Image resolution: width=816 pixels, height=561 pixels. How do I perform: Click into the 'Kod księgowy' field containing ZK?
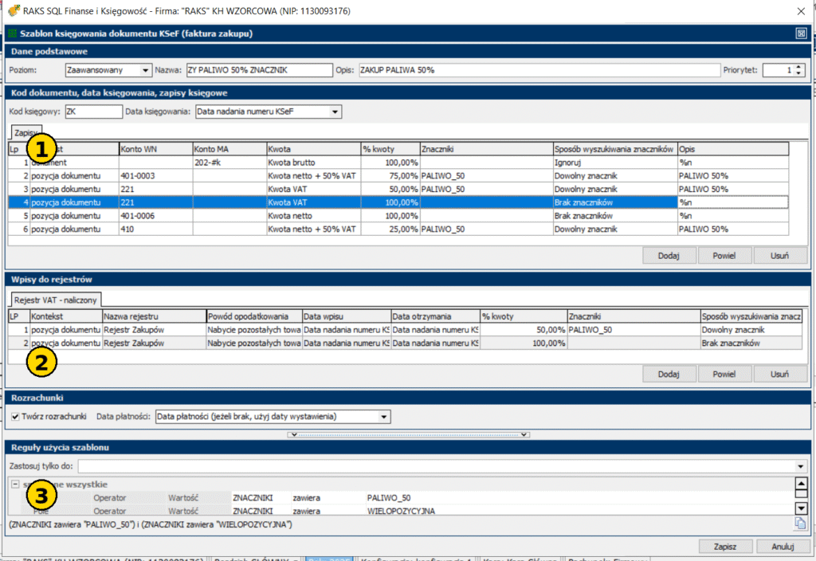tap(92, 112)
